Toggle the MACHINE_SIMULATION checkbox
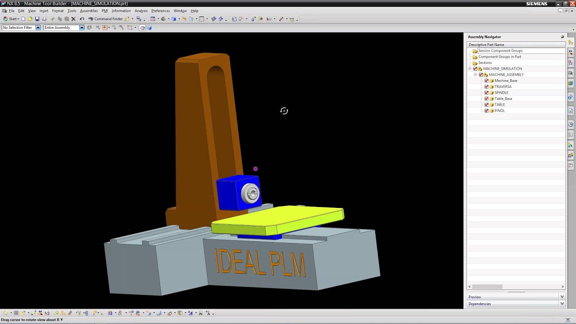 click(475, 69)
